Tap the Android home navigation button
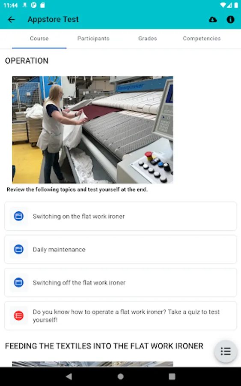Viewport: 241px width, 386px height. pos(120,377)
